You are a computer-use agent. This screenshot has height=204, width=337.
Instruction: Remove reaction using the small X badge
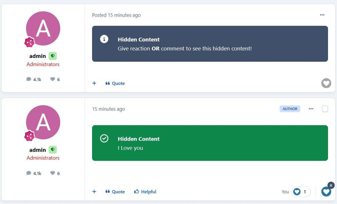pyautogui.click(x=331, y=185)
